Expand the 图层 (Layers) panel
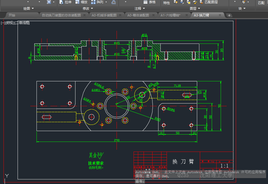Viewport: 268px width, 184px height. pos(195,9)
